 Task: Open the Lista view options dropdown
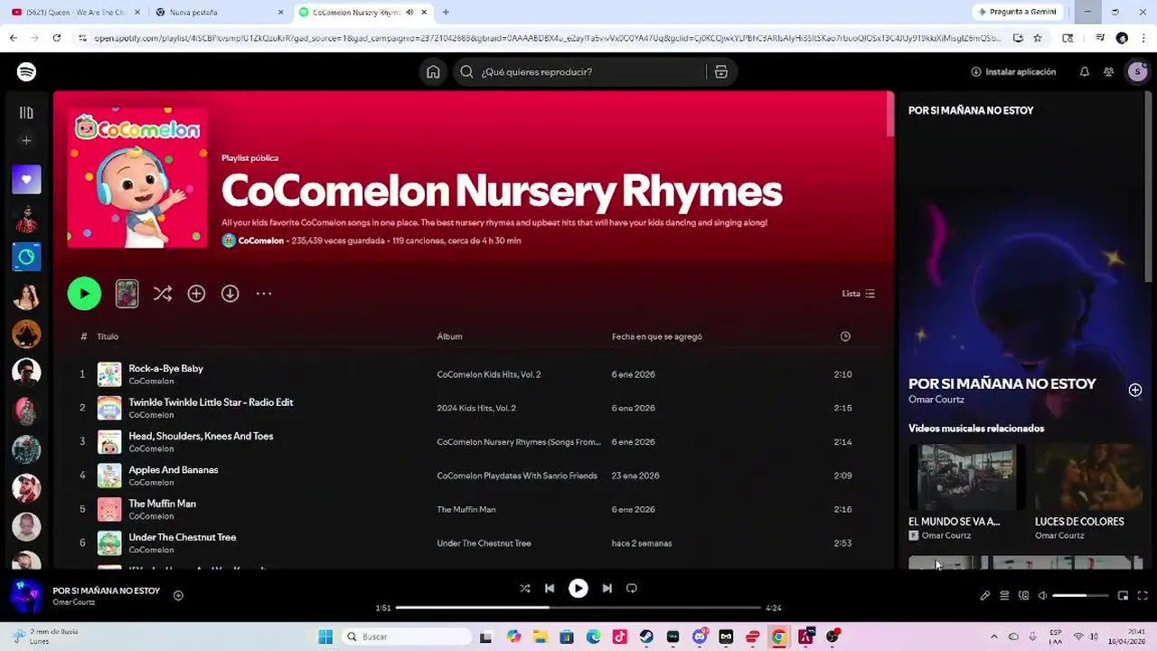859,293
